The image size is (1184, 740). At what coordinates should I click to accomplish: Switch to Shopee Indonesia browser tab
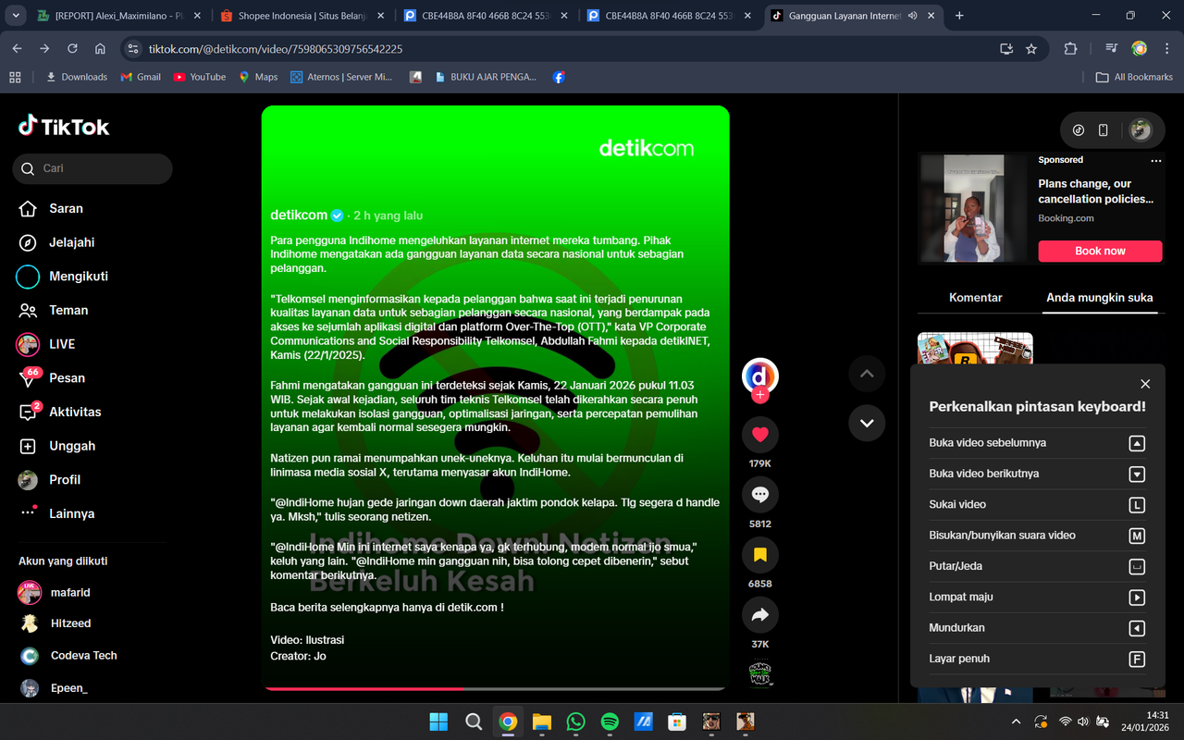pyautogui.click(x=302, y=16)
